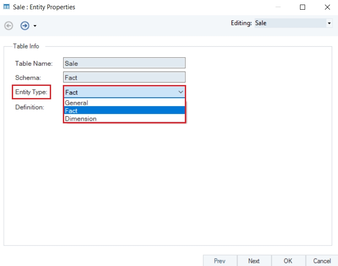The width and height of the screenshot is (338, 266).
Task: Maximize the Entity Properties window
Action: coord(303,7)
